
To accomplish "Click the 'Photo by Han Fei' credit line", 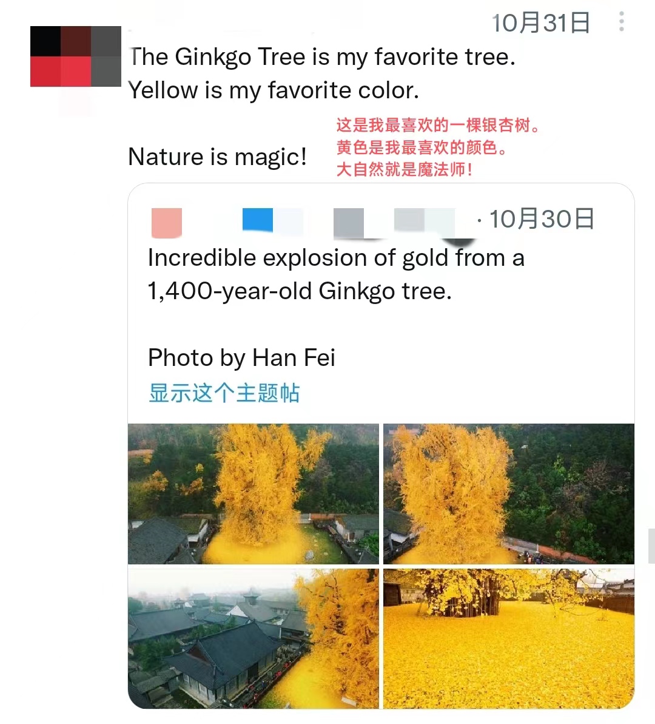I will [x=241, y=358].
